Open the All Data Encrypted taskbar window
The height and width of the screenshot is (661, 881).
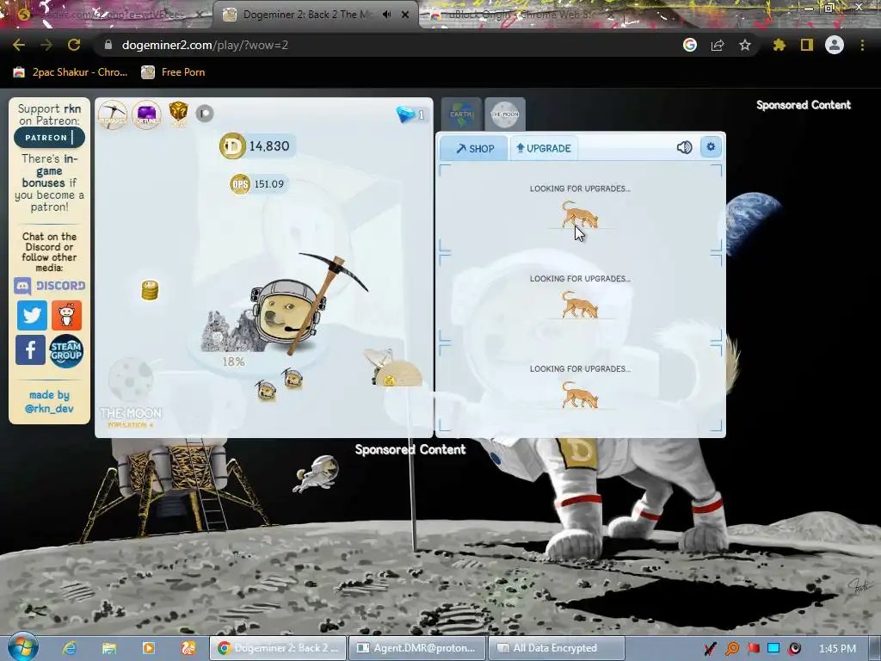point(557,648)
